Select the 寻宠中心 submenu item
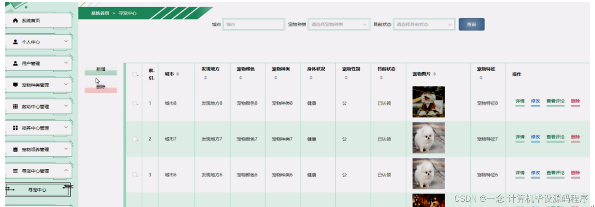The width and height of the screenshot is (595, 207). [x=38, y=190]
